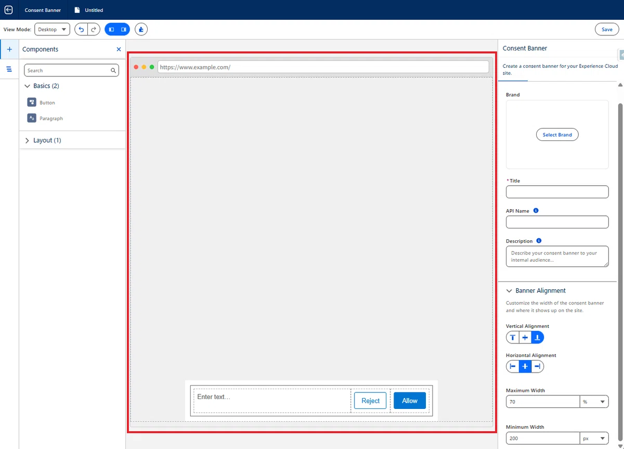Select the Paragraph component row
624x449 pixels.
coord(72,119)
